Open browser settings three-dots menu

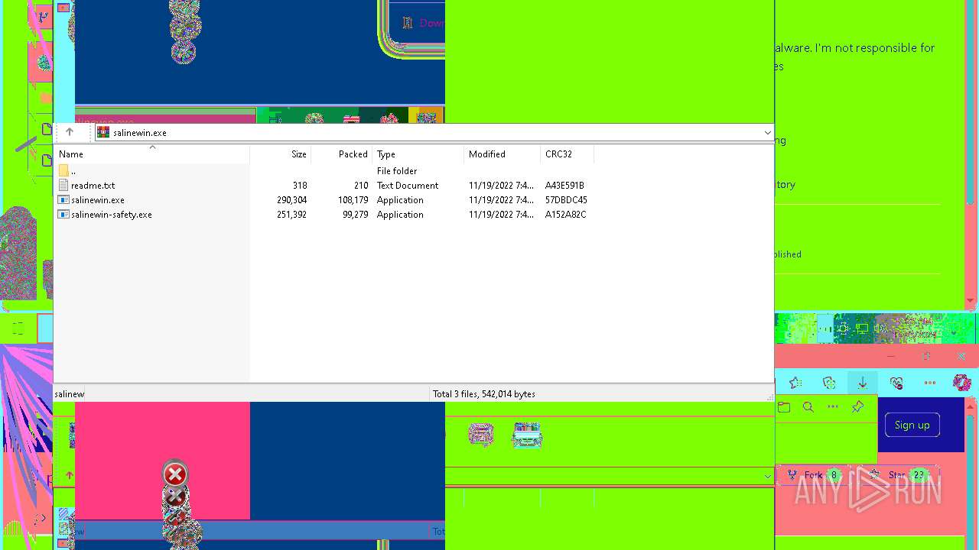point(930,383)
